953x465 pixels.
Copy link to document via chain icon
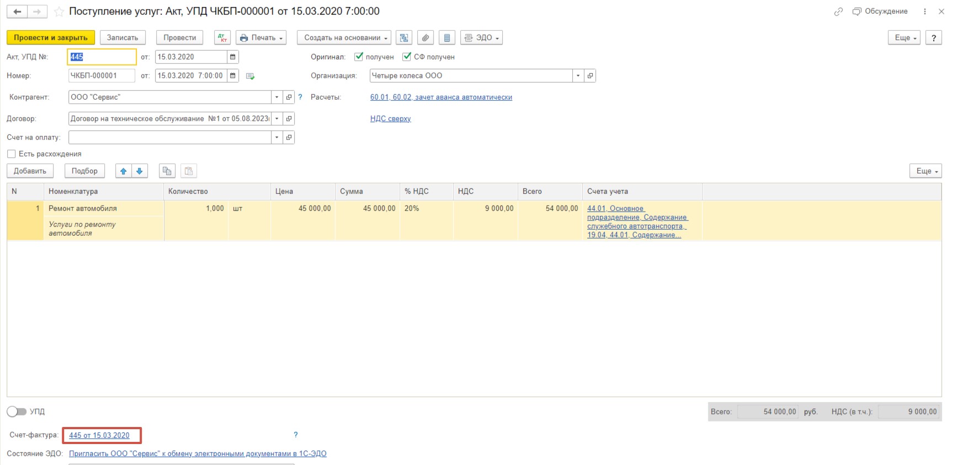[838, 12]
